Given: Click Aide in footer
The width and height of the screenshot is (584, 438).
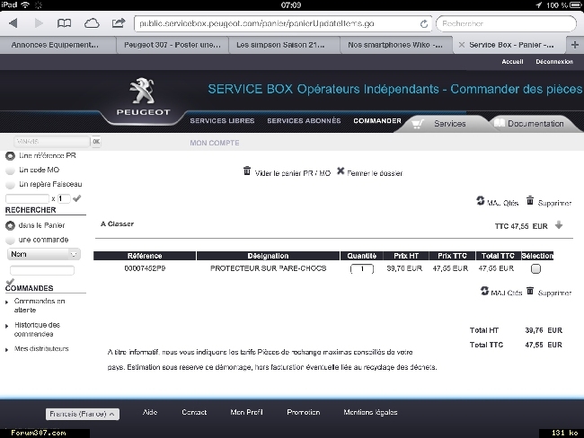Looking at the screenshot, I should [150, 412].
